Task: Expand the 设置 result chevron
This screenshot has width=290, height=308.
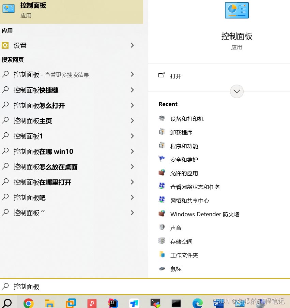Action: tap(133, 45)
